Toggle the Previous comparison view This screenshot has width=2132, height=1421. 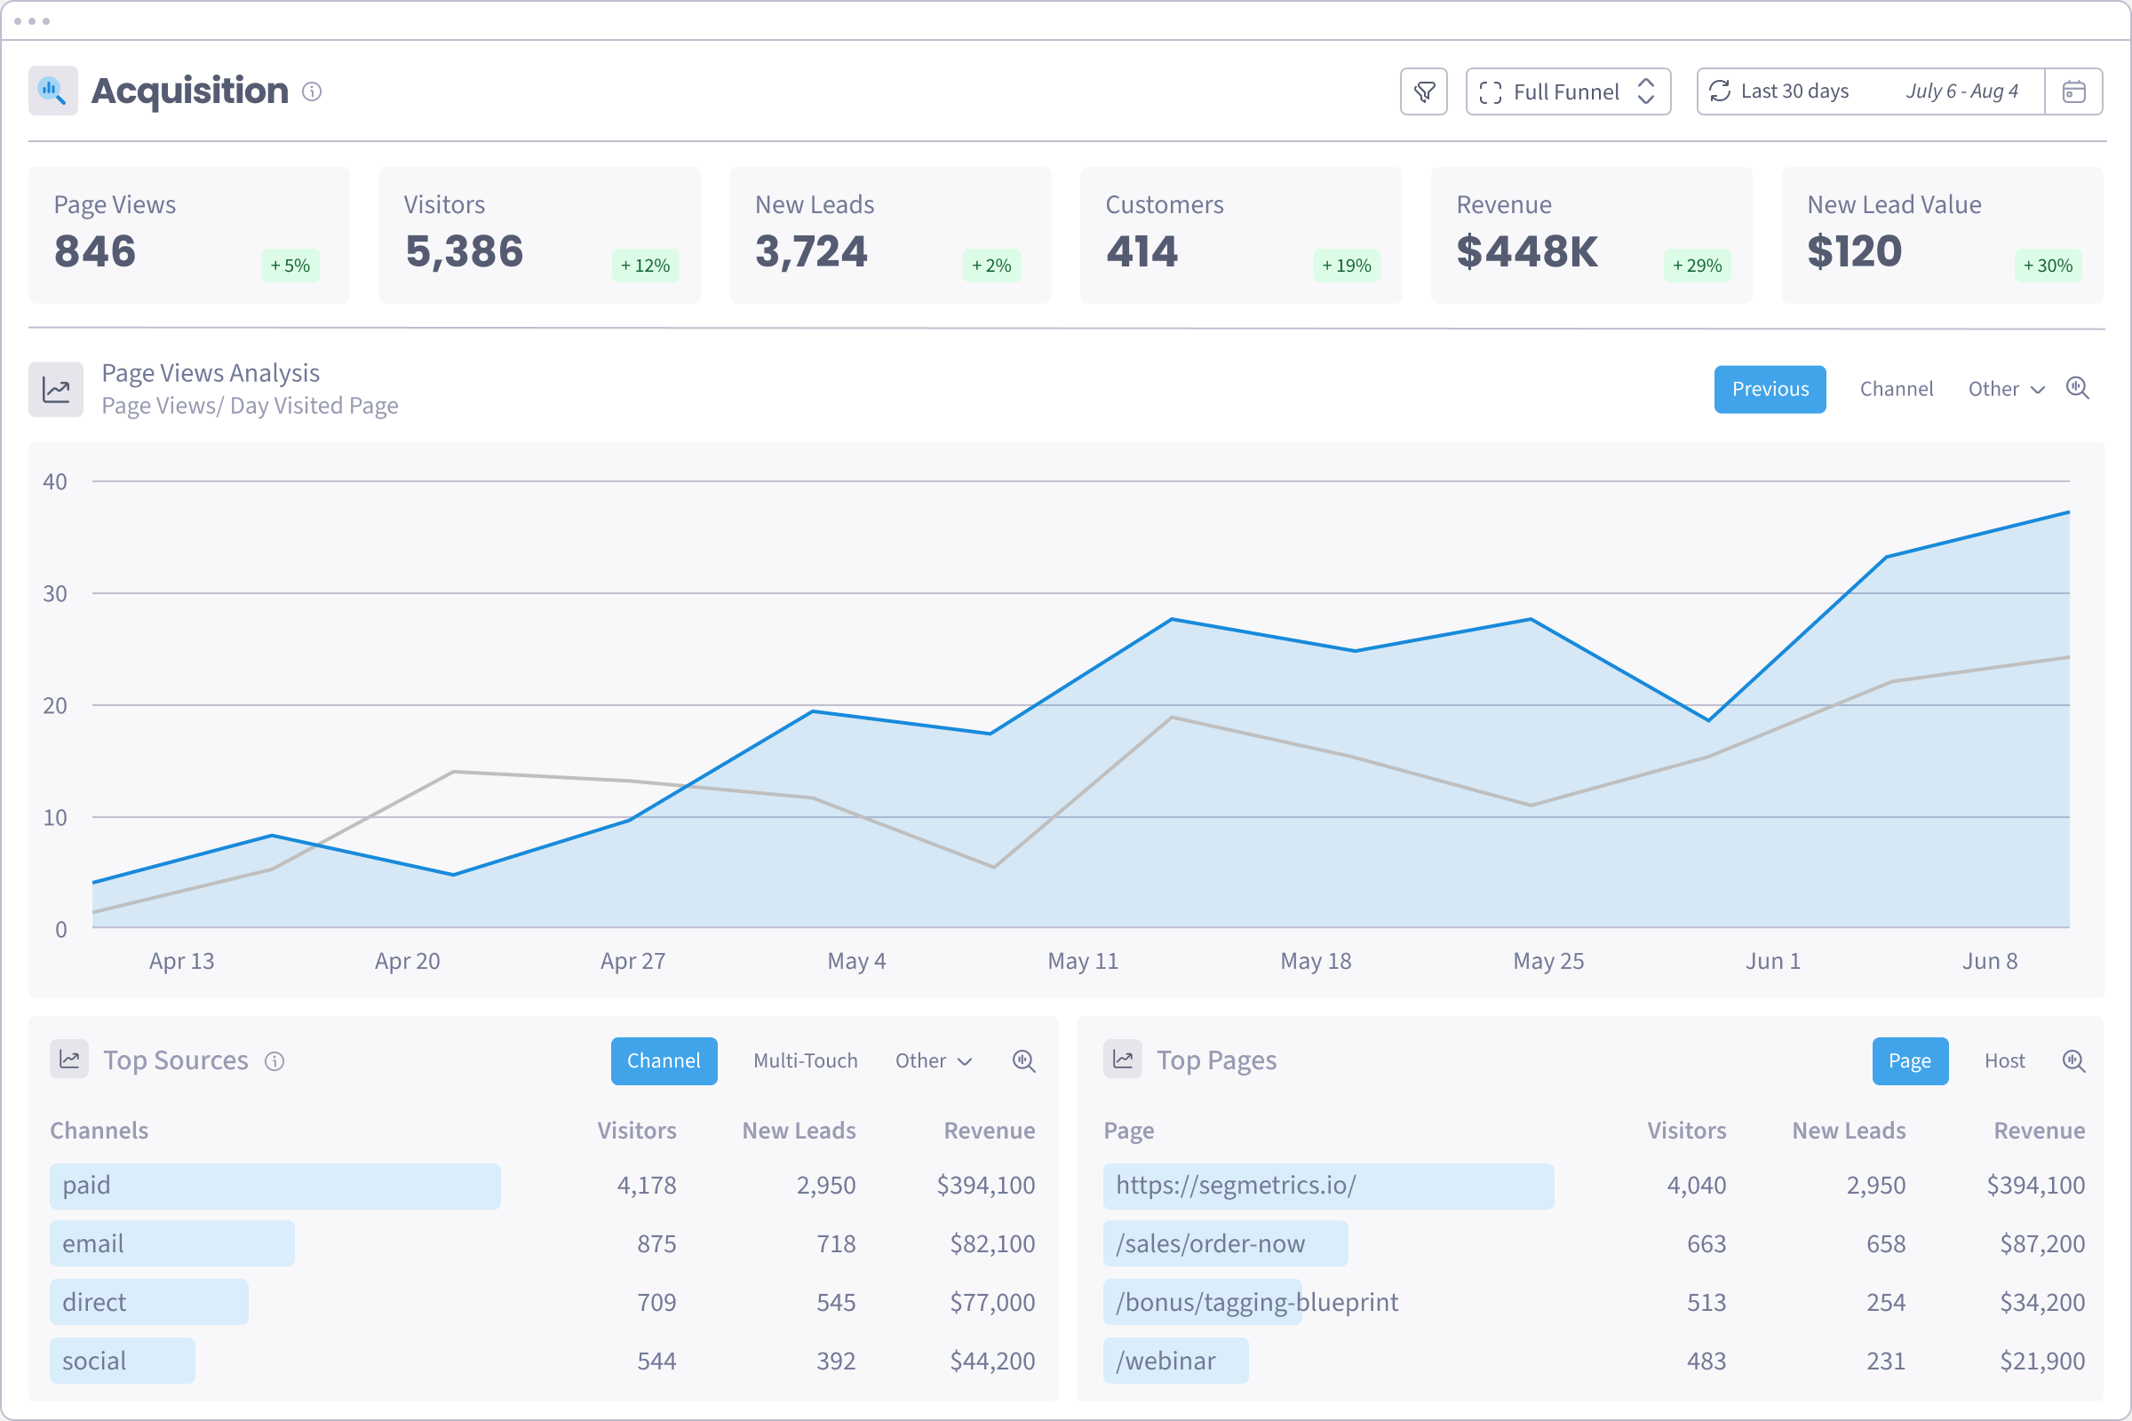tap(1770, 390)
